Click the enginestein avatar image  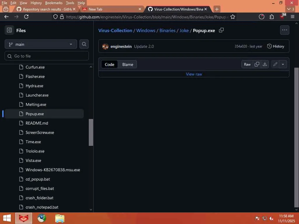coord(105,46)
